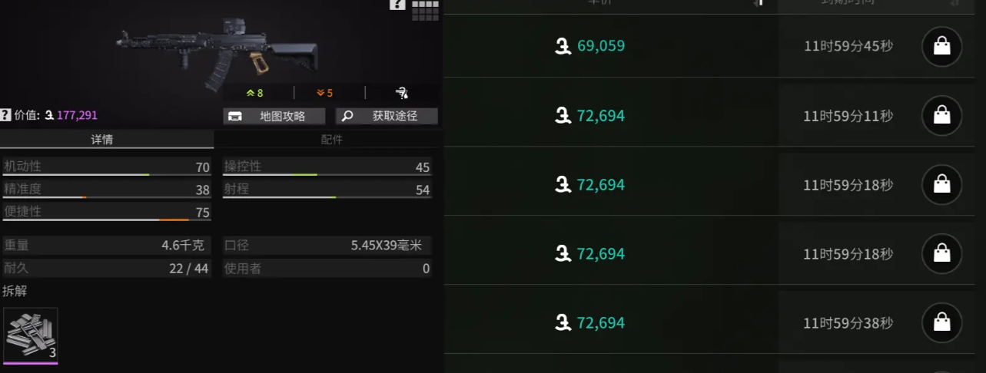The width and height of the screenshot is (986, 373).
Task: Click the buy bag icon for the 69,059 listing
Action: point(941,47)
